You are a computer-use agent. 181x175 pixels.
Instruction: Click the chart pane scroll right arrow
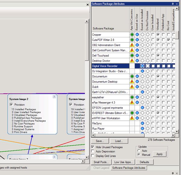83,161
